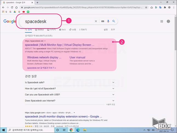This screenshot has height=133, width=177.
Task: Open the User manual sitelink
Action: (78, 57)
